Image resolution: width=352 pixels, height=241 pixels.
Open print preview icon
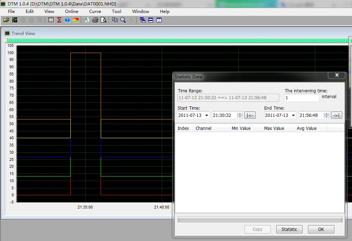(x=104, y=20)
